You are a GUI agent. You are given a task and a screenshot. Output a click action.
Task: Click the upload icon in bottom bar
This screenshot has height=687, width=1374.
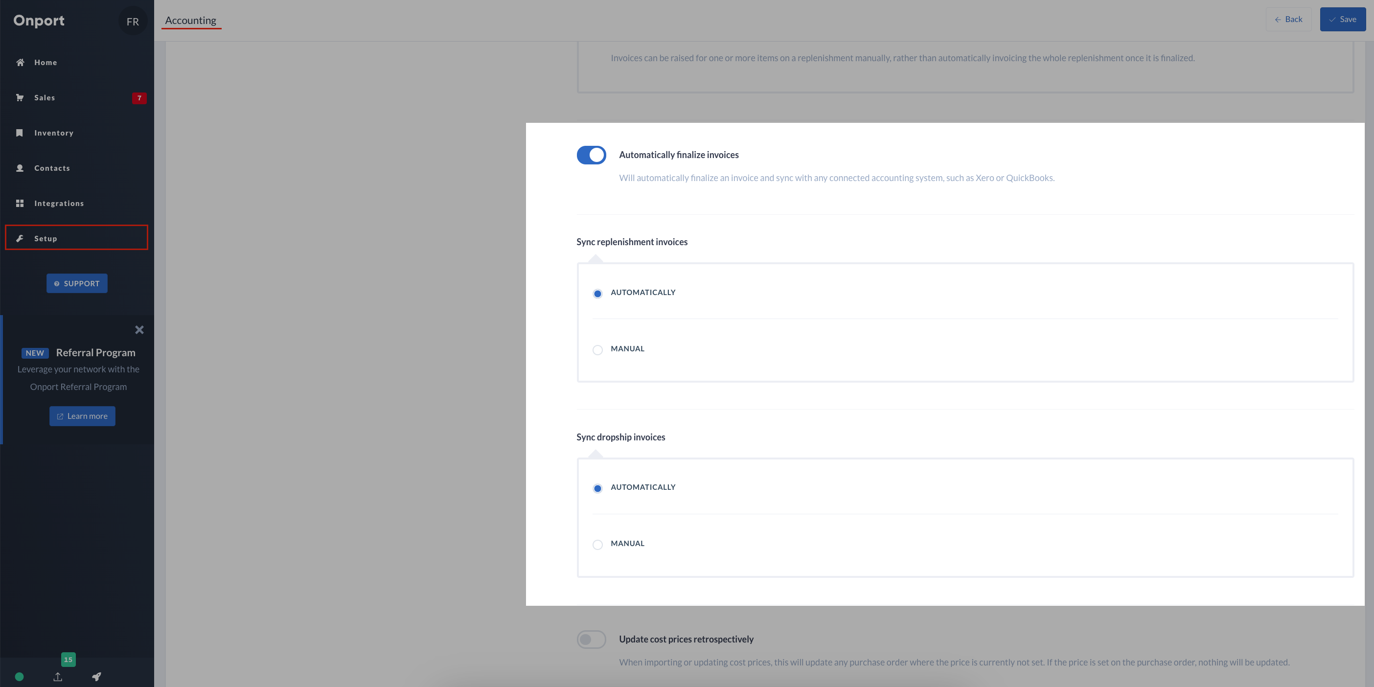(58, 677)
